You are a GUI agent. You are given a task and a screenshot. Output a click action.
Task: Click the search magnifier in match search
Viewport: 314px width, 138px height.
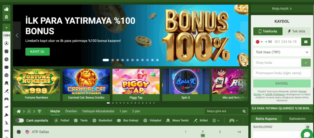244,111
